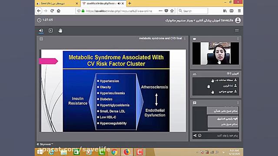Toggle the Skyroom speaker audio icon

[41, 31]
